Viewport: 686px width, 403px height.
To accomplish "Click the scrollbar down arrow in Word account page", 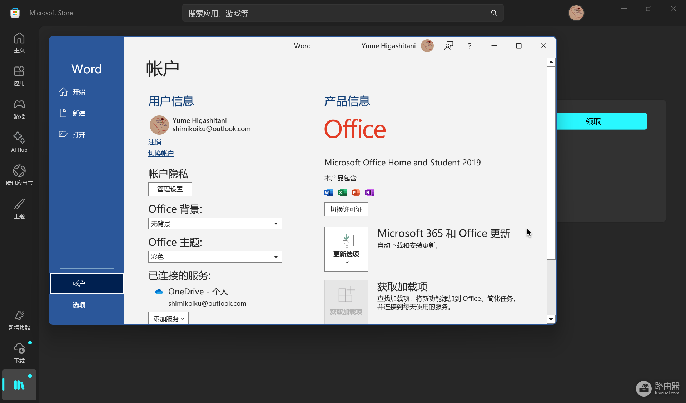I will pos(551,319).
